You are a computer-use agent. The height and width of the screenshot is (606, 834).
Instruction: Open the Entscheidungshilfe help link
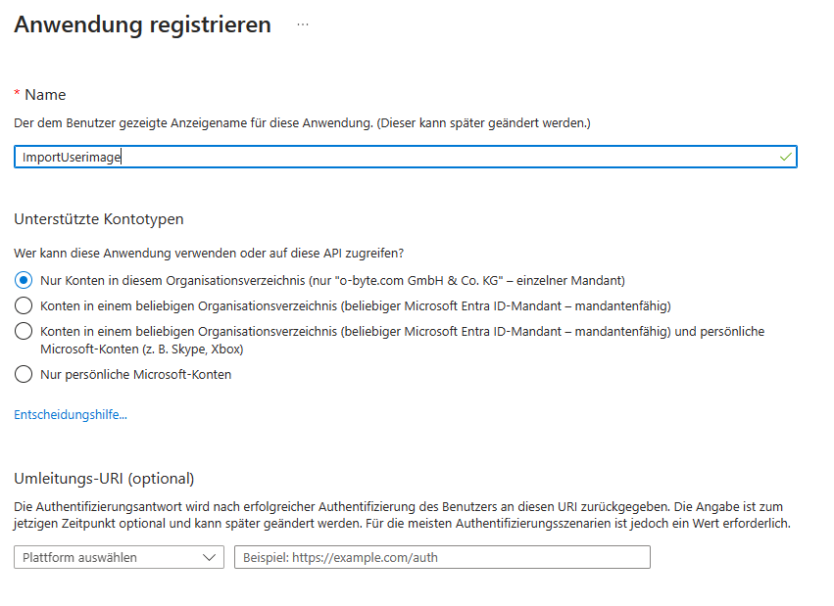(71, 415)
